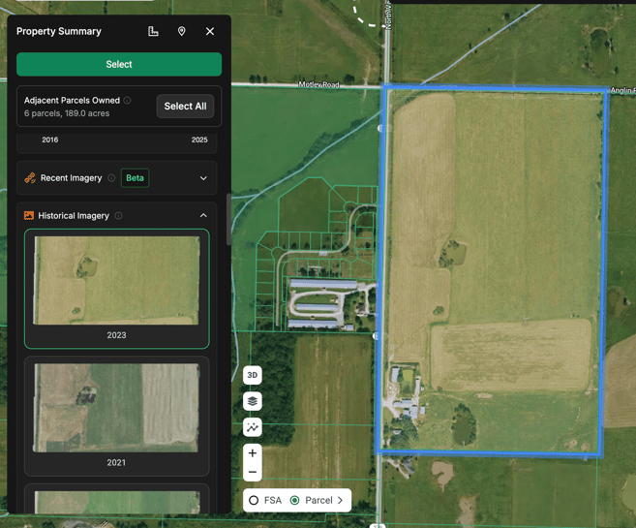Click the info icon beside Historical Imagery
This screenshot has height=528, width=636.
coord(118,215)
